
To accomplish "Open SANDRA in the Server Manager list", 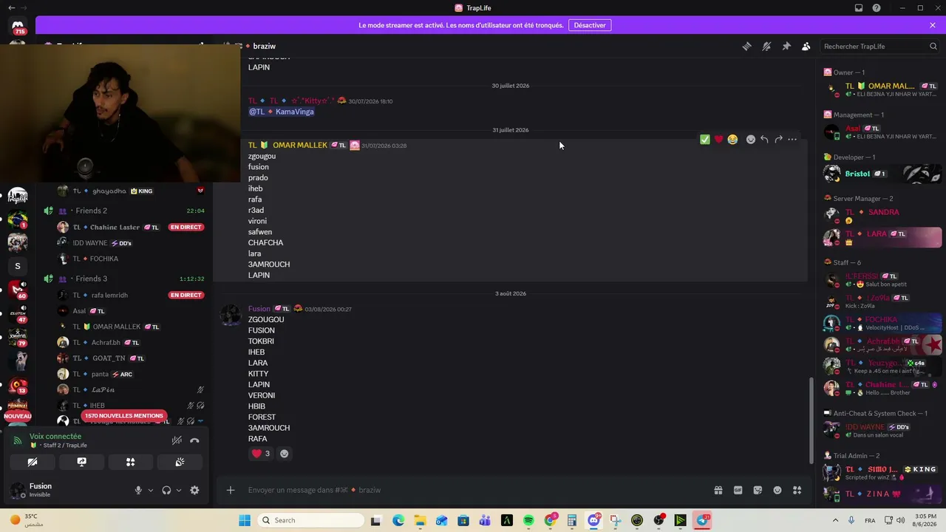I will (x=882, y=215).
